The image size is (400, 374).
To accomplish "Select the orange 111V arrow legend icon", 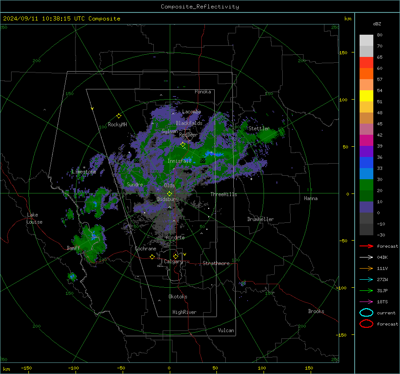I will click(366, 268).
